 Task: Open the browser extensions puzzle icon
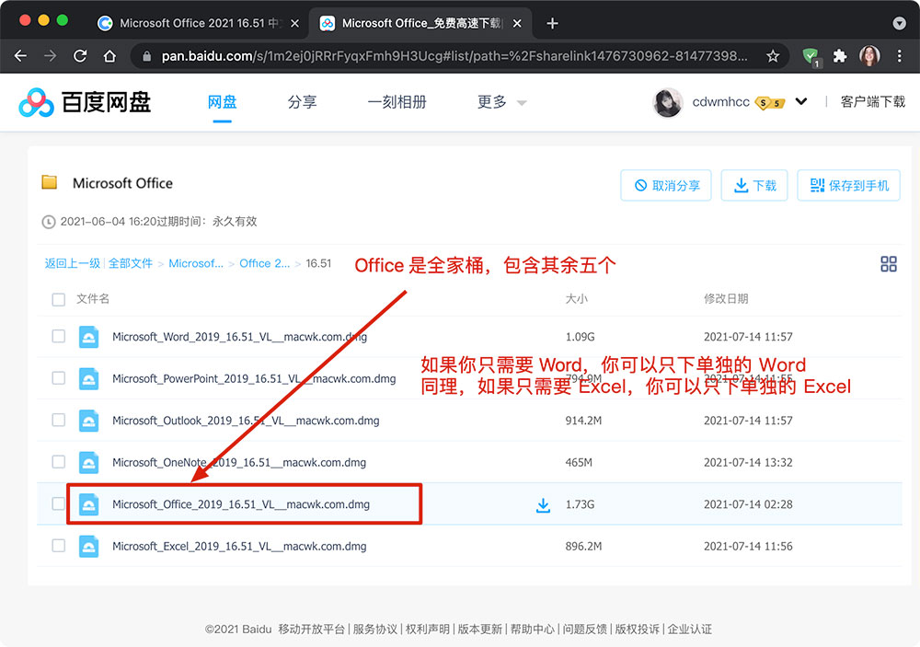pos(840,56)
